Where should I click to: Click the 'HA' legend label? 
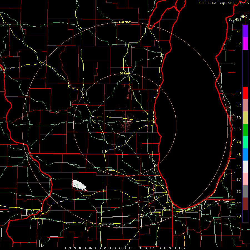pyautogui.click(x=238, y=93)
